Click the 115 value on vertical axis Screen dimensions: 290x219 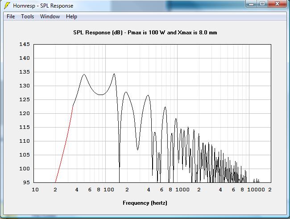[25, 127]
